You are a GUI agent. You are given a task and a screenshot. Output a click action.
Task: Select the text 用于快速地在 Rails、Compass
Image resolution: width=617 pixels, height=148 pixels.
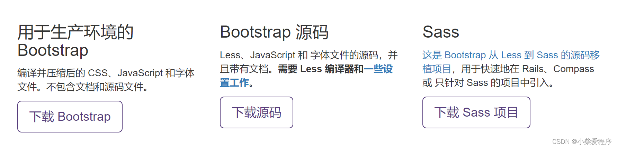point(528,69)
